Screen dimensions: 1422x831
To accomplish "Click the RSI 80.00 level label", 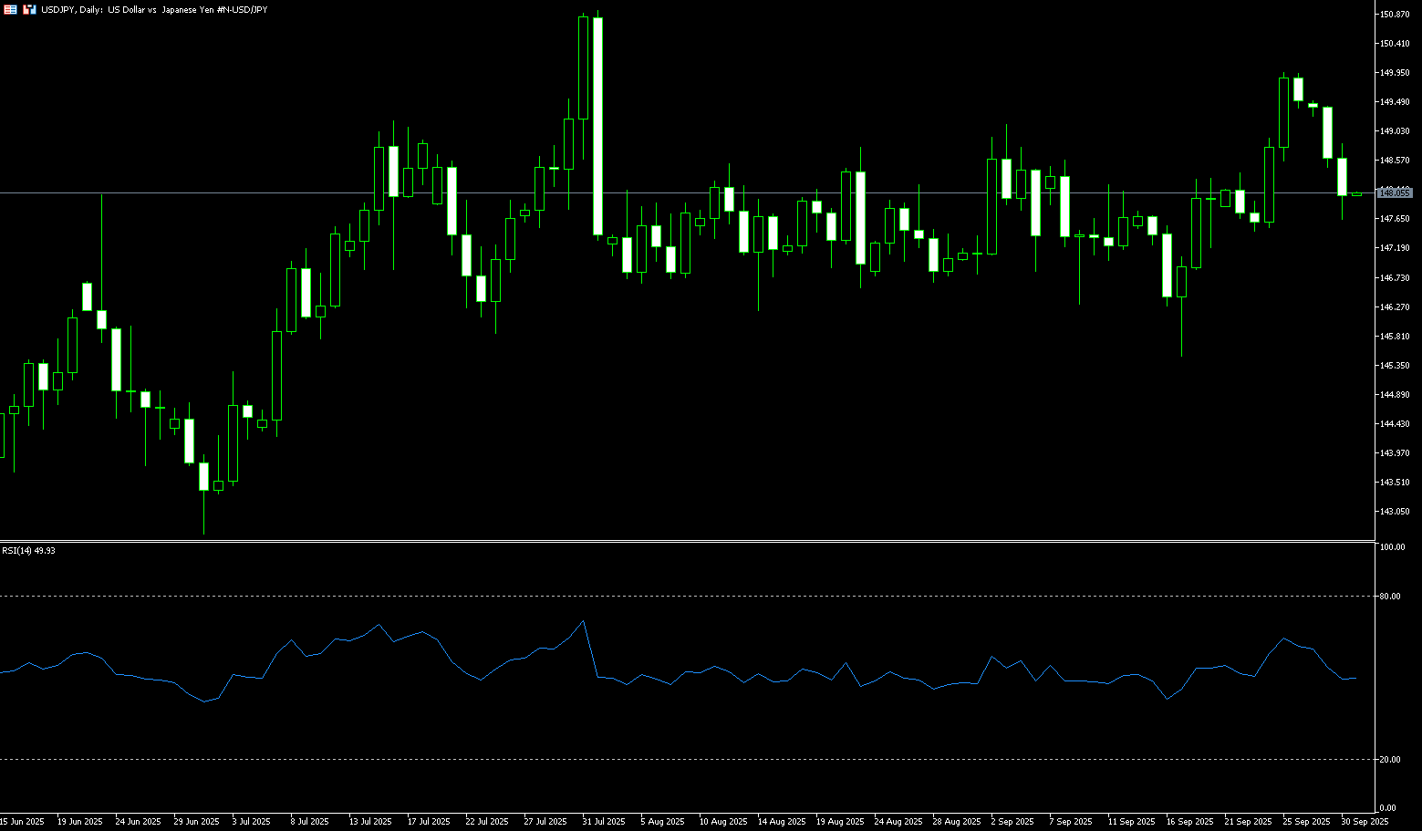I will (x=1390, y=597).
